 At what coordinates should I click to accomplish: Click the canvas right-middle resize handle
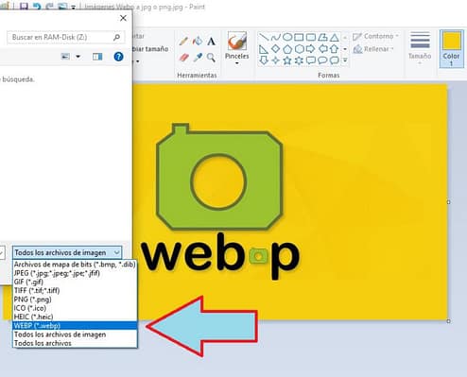[448, 202]
